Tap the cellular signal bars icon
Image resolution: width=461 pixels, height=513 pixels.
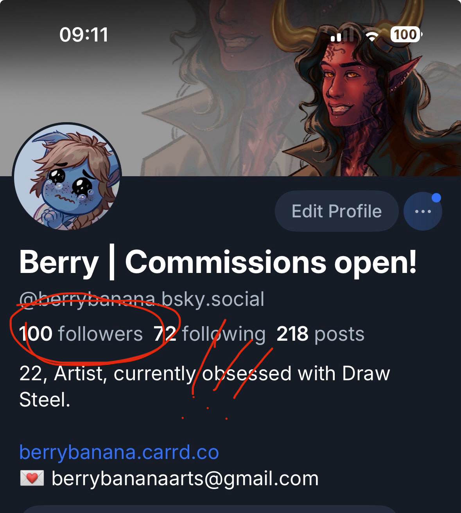[x=342, y=35]
